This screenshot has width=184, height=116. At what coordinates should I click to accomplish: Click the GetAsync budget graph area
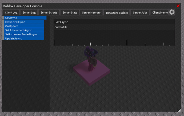(x=114, y=38)
